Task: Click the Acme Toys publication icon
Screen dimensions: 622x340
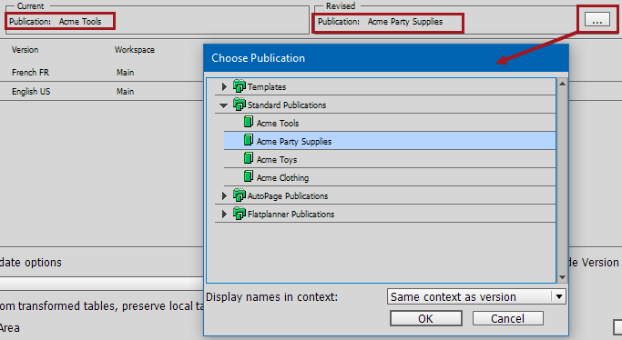Action: 249,158
